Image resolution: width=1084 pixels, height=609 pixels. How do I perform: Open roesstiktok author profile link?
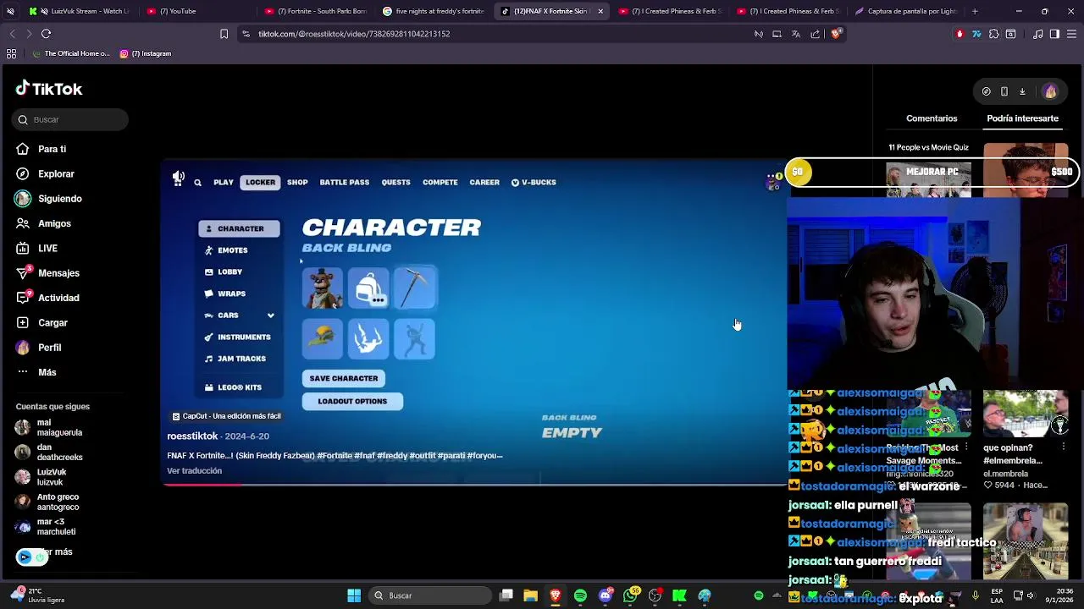(192, 436)
